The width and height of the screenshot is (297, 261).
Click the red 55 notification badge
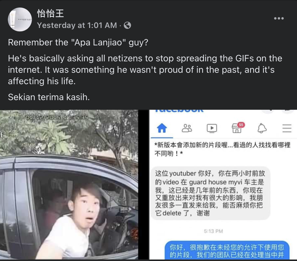point(241,125)
